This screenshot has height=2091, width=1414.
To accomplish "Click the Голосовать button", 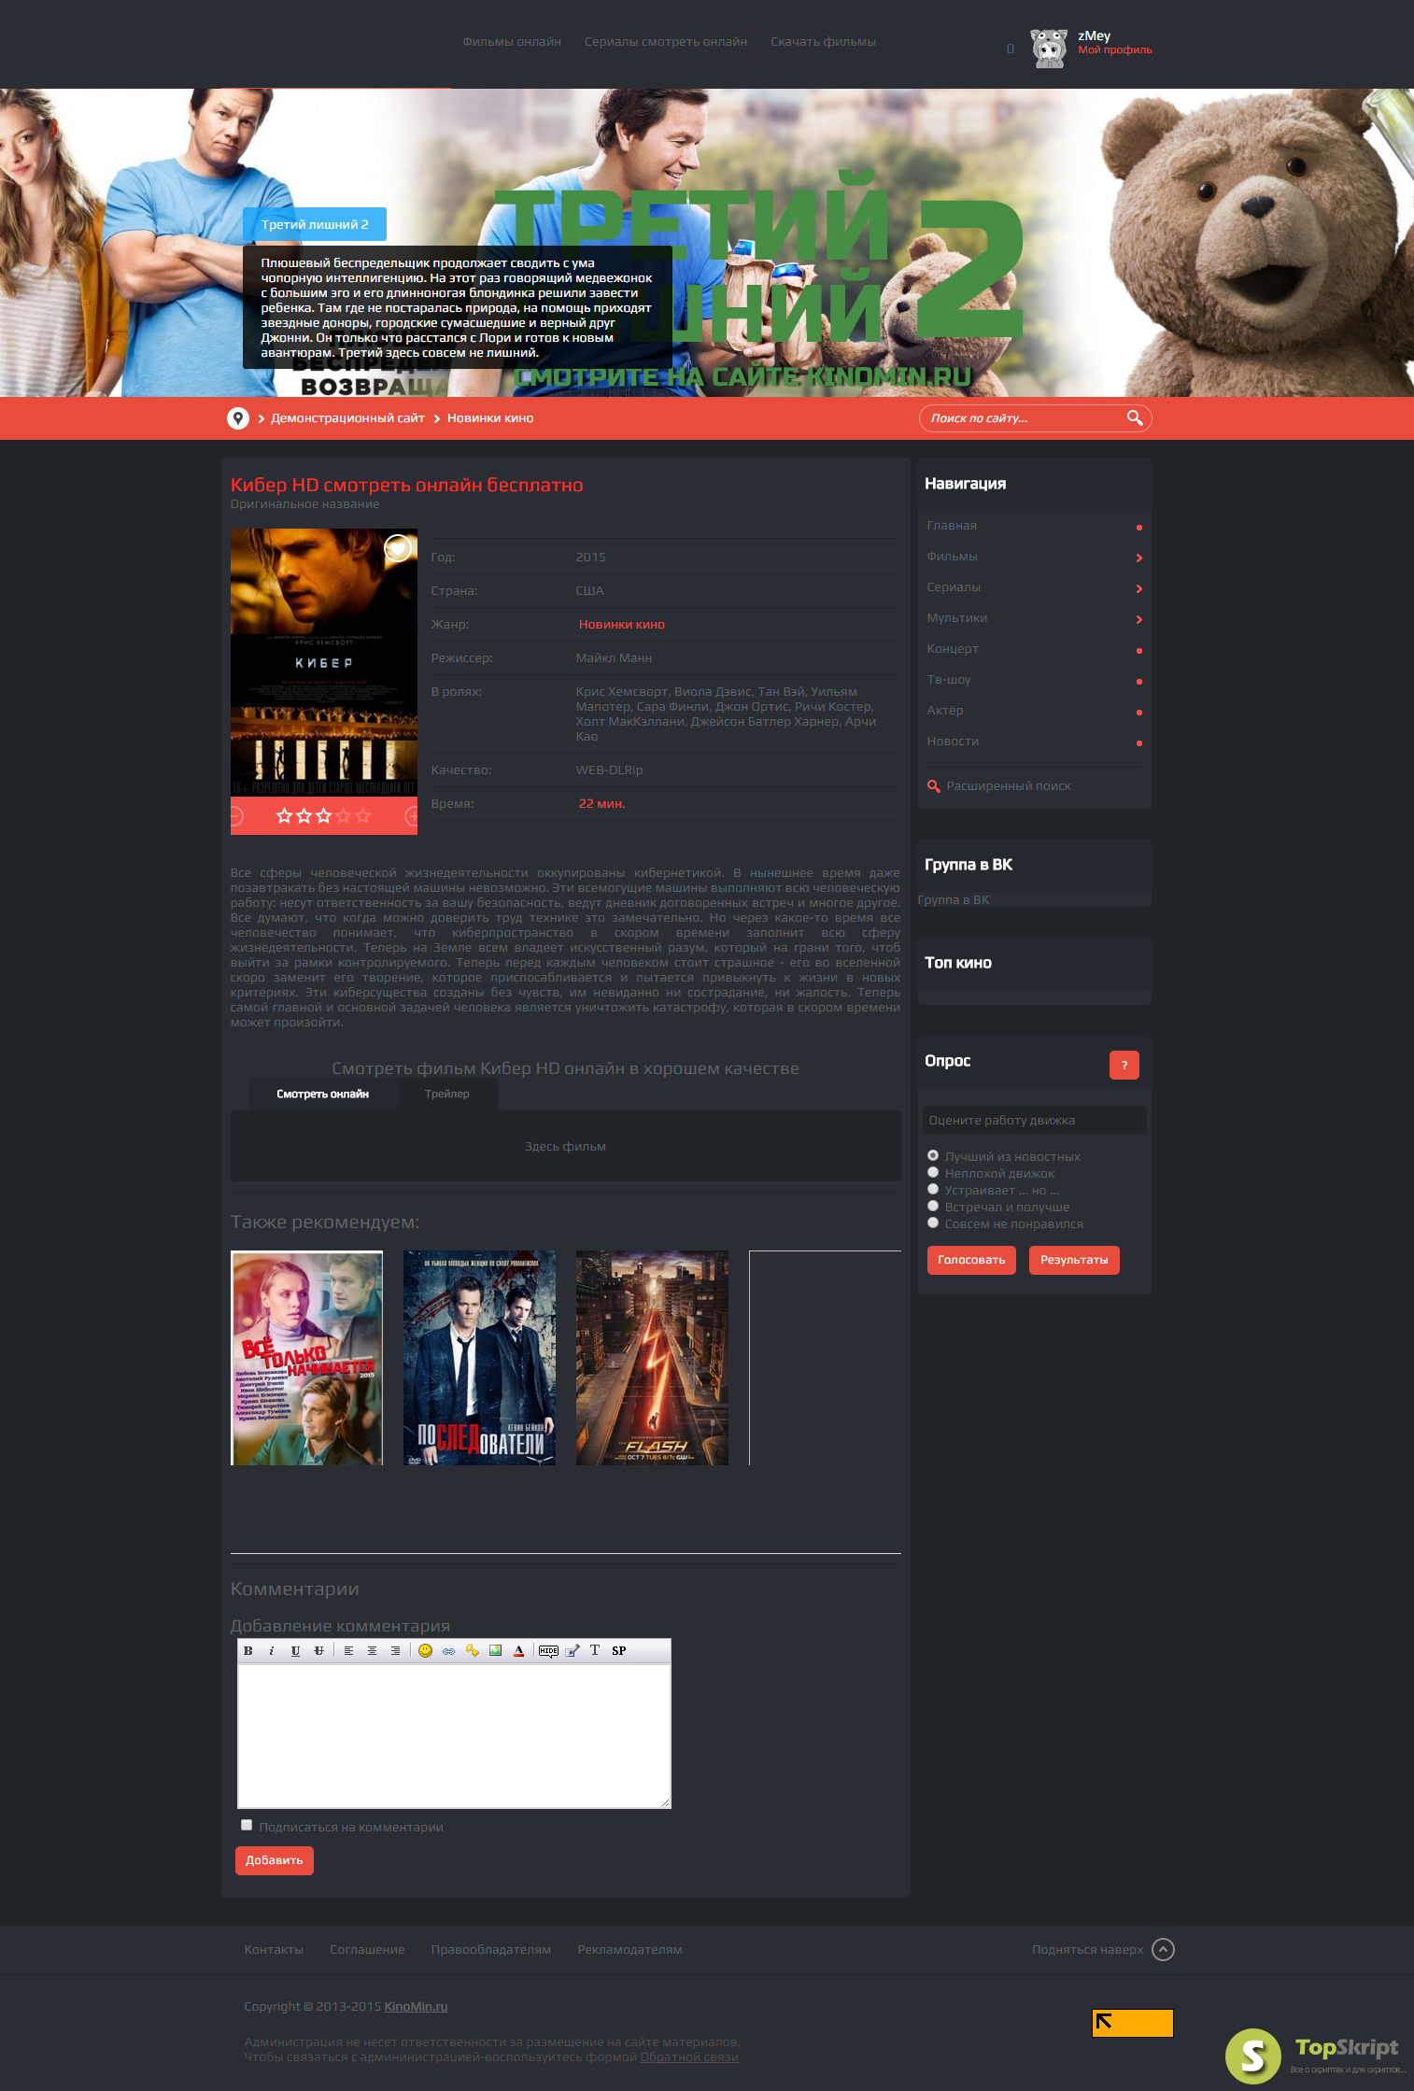I will coord(971,1260).
